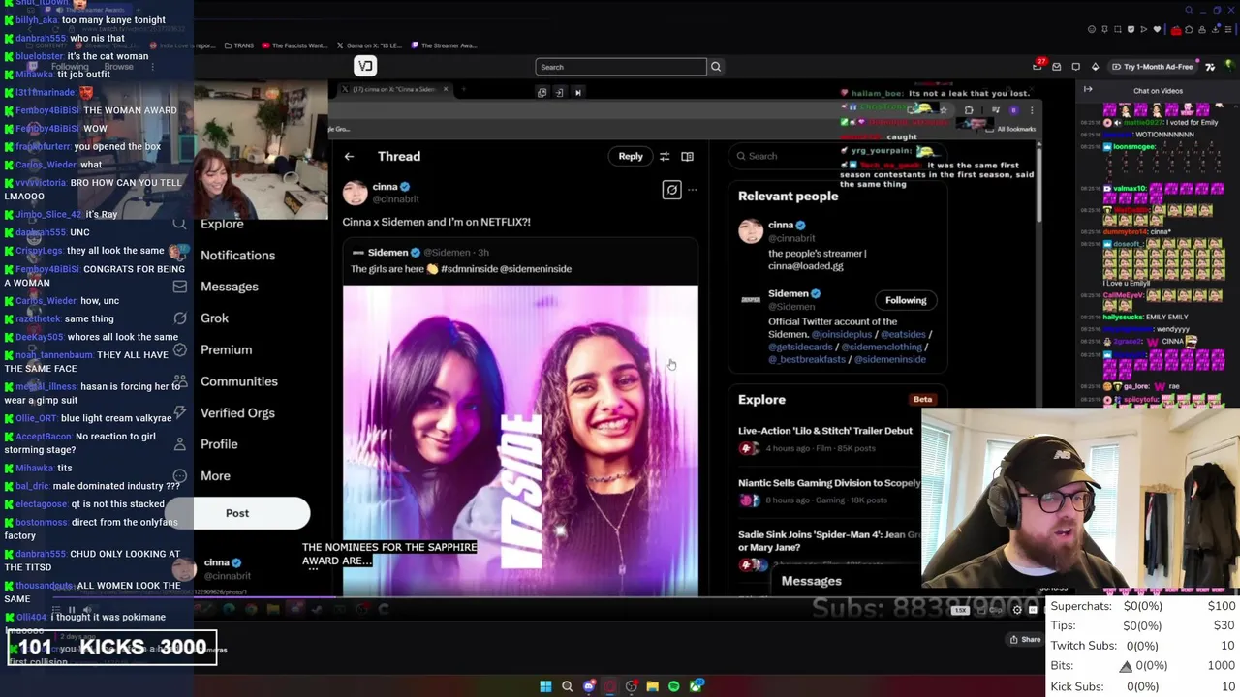
Task: Open the Twitch notifications inbox with badge
Action: (x=1038, y=66)
